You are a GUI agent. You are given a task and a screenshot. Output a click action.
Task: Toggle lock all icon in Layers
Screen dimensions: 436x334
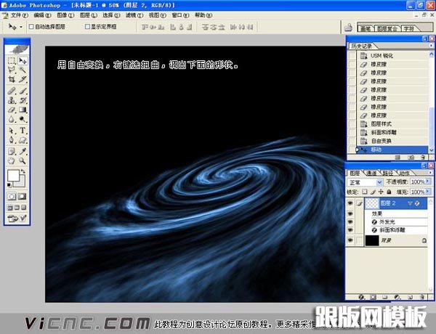(x=389, y=192)
